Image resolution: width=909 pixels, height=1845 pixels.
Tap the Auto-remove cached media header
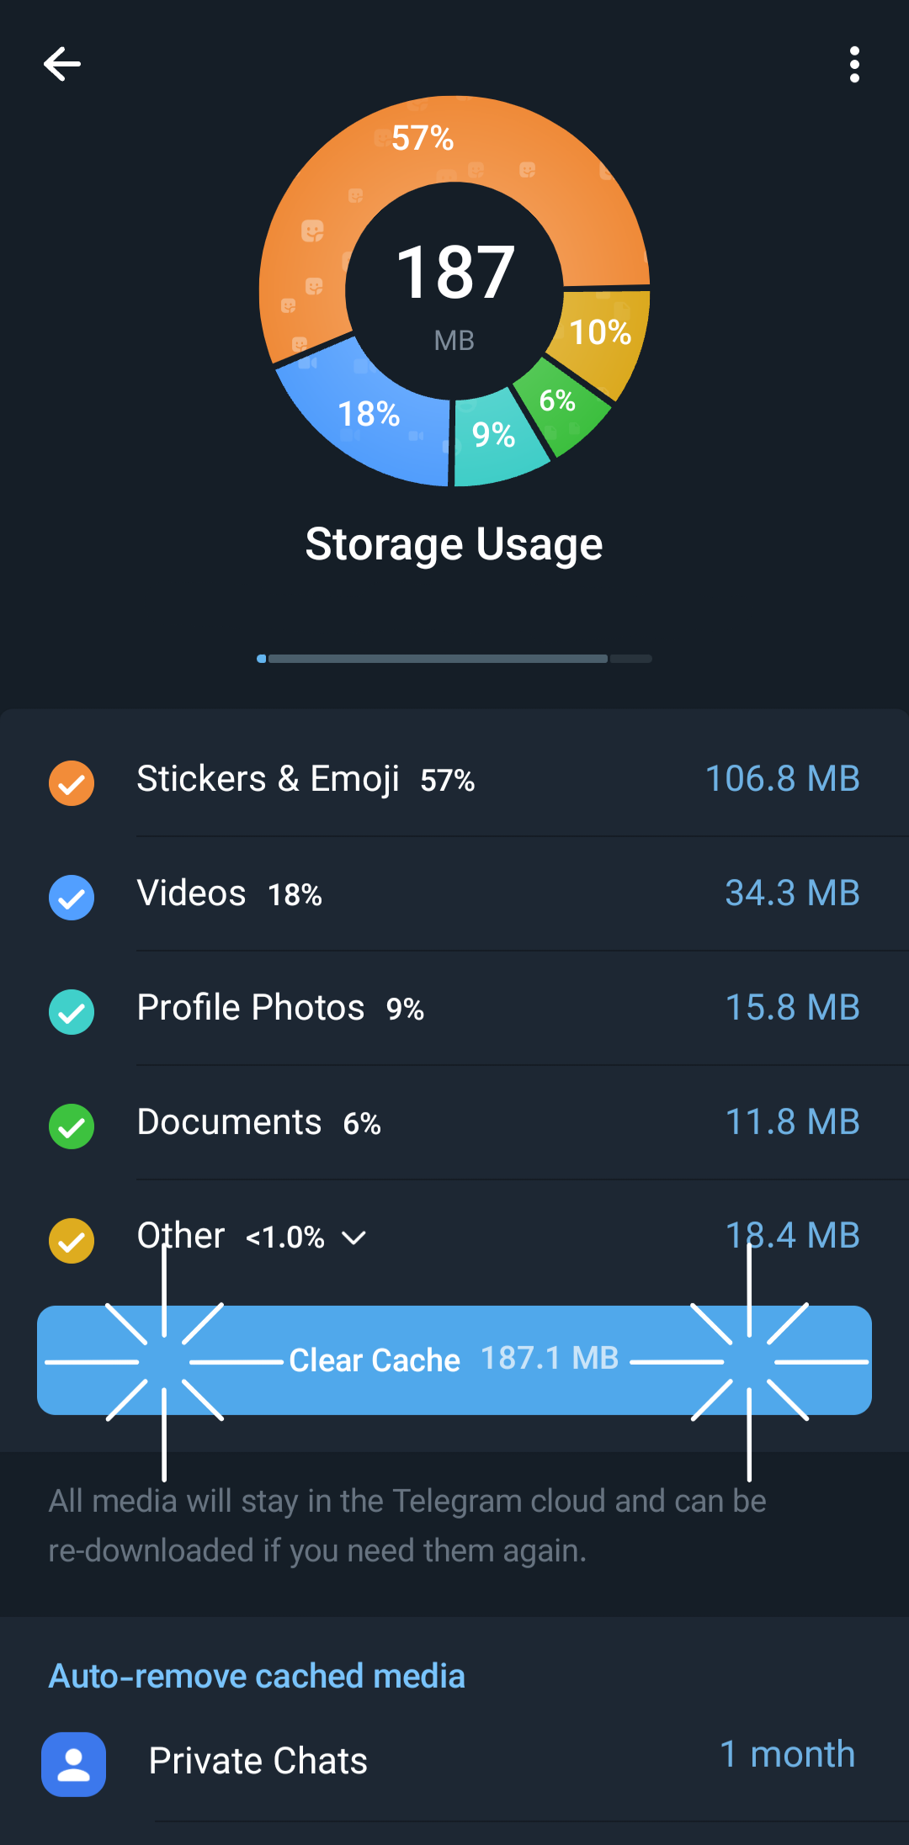[257, 1676]
